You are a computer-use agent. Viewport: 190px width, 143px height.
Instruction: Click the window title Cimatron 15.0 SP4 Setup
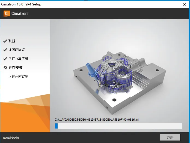[x=21, y=4]
